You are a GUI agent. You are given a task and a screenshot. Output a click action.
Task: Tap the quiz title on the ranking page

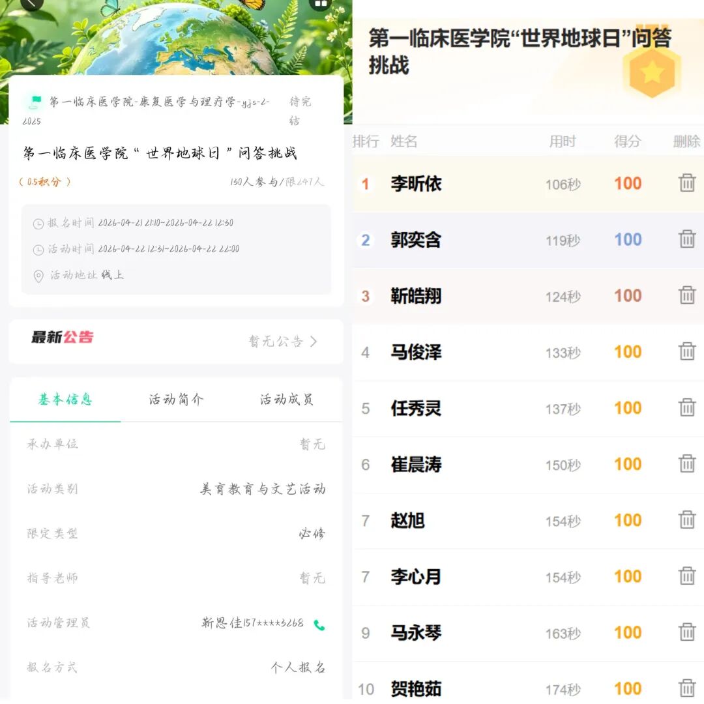point(520,51)
